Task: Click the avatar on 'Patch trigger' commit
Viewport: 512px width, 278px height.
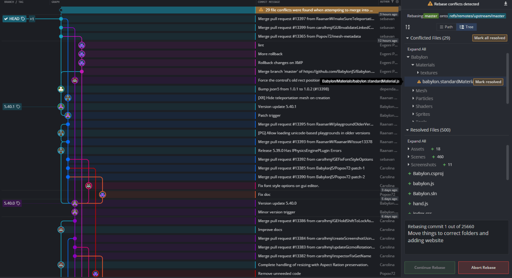Action: [68, 115]
